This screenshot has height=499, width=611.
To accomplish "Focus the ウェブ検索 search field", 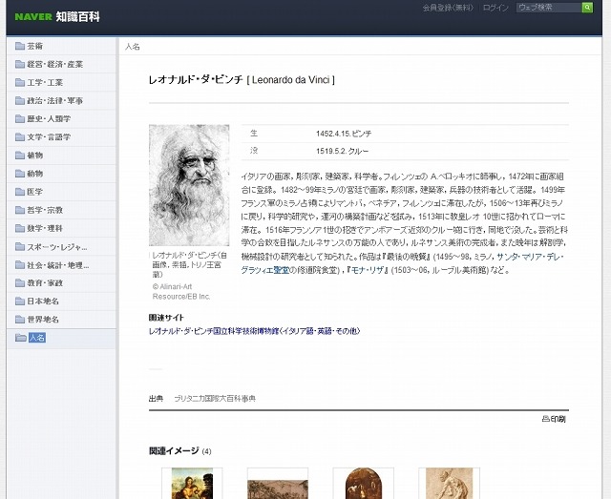I will [549, 8].
